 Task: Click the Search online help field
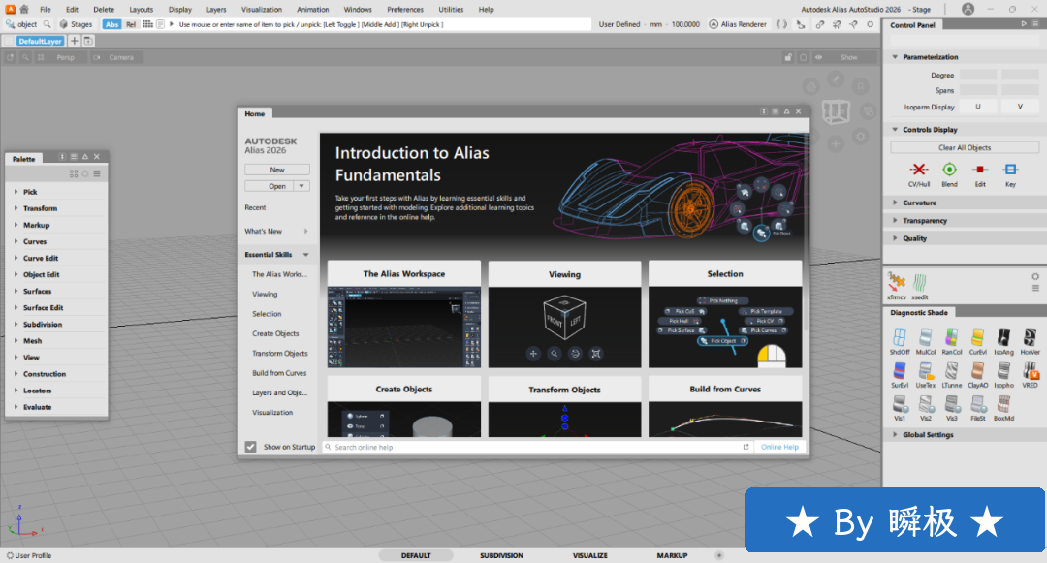[x=533, y=447]
